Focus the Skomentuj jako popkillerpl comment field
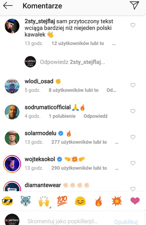The width and height of the screenshot is (146, 225). point(62,221)
